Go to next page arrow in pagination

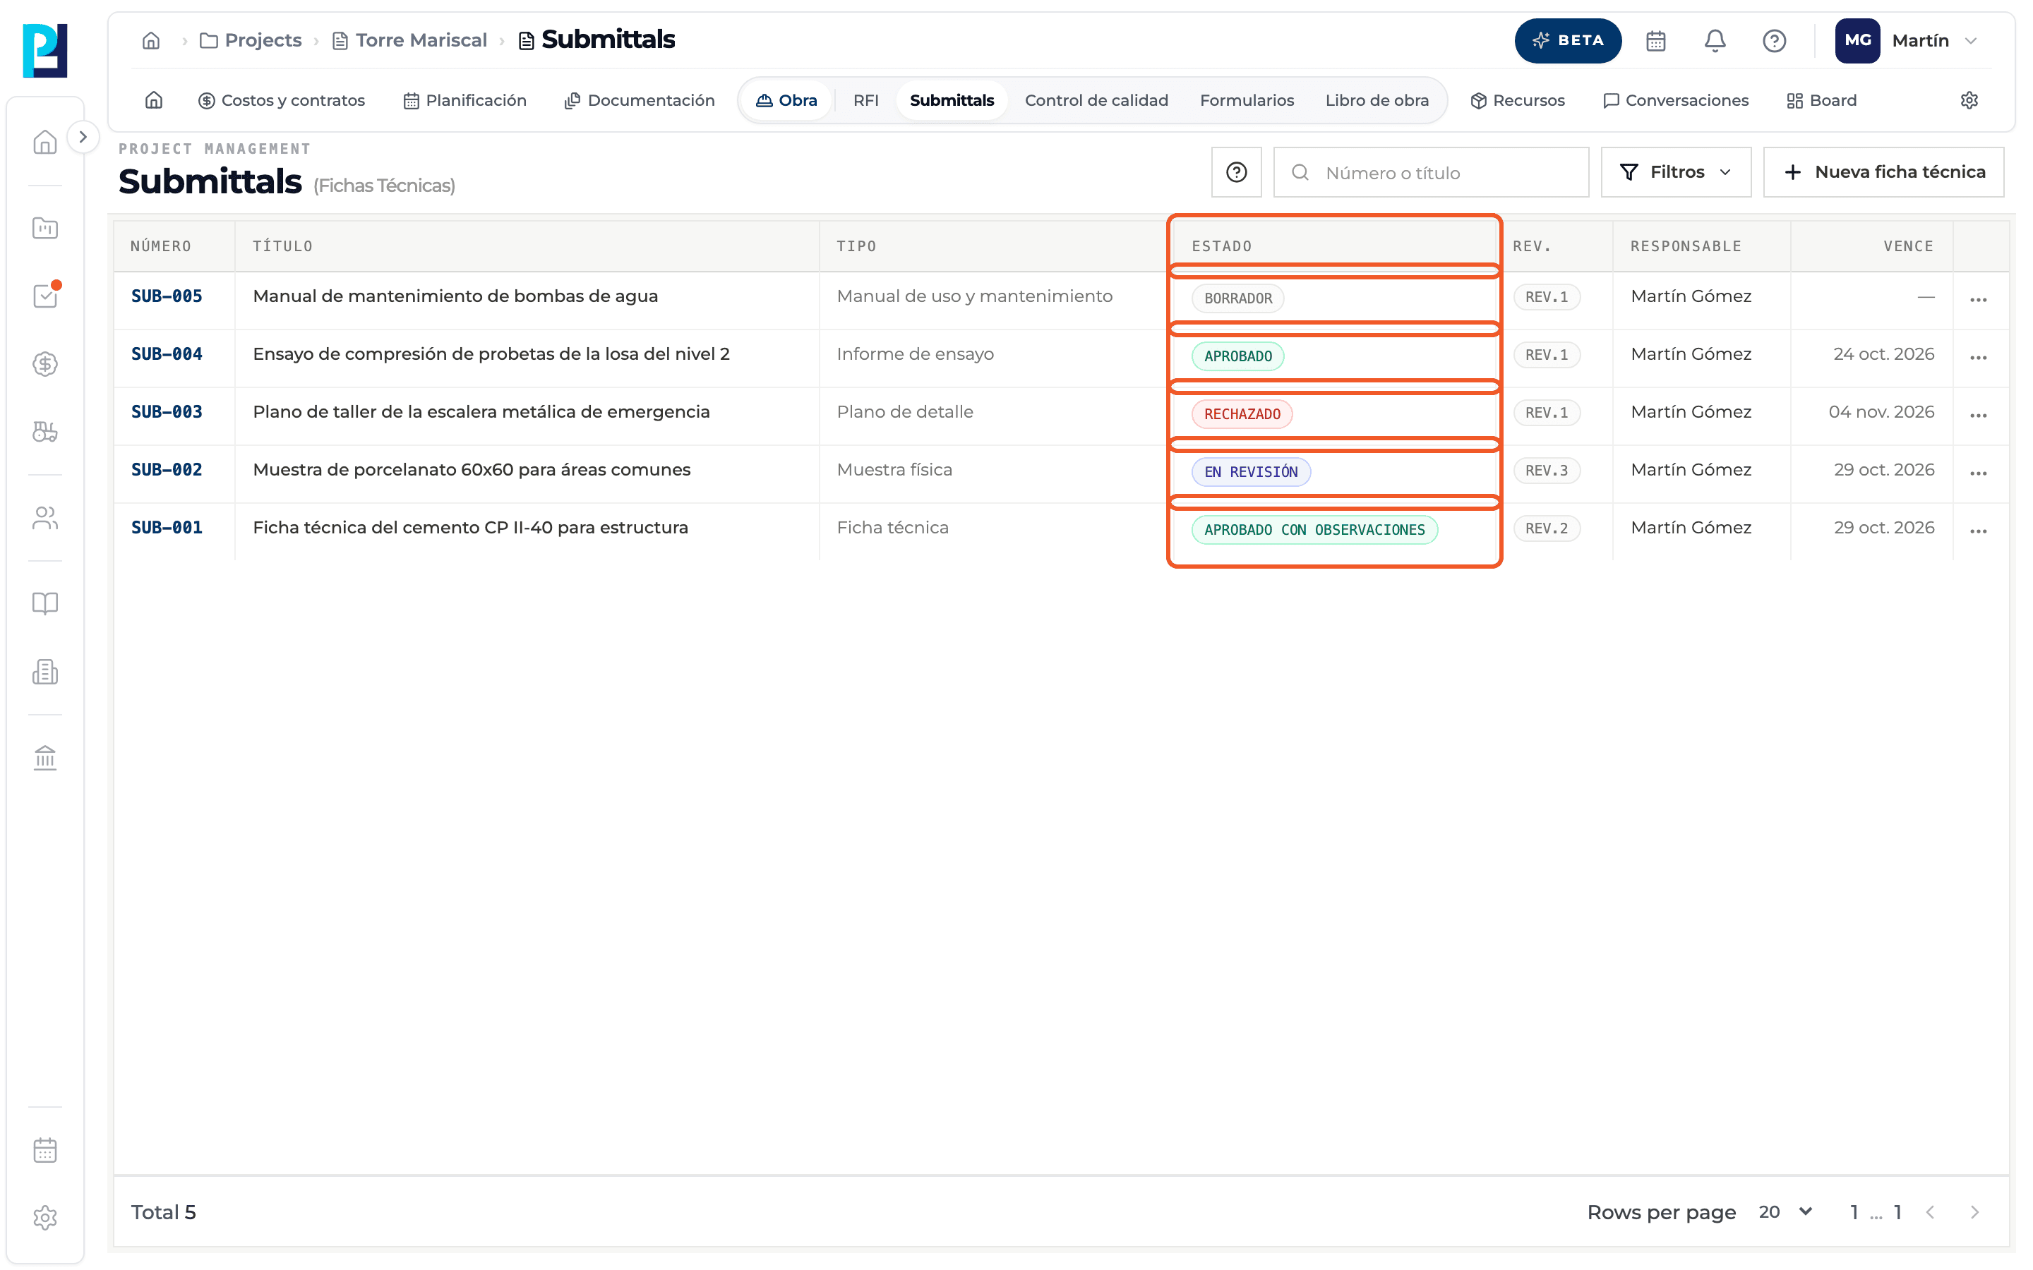(x=1974, y=1212)
